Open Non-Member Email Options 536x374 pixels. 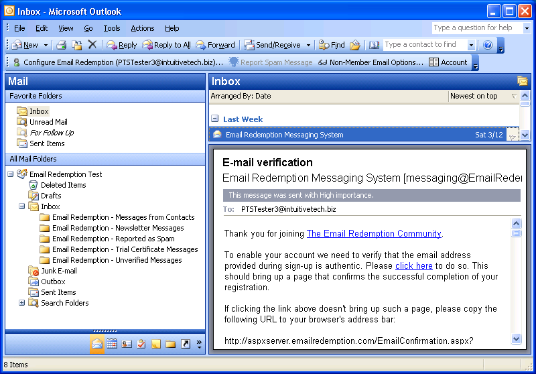371,62
